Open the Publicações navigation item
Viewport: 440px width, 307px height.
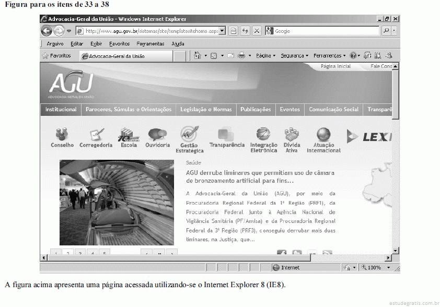point(256,110)
